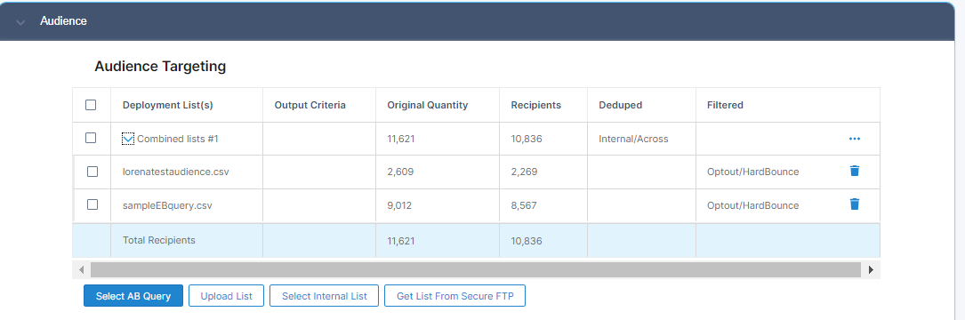The image size is (965, 320).
Task: Delete the sampleEBquery.csv list with the trash icon
Action: click(x=854, y=204)
